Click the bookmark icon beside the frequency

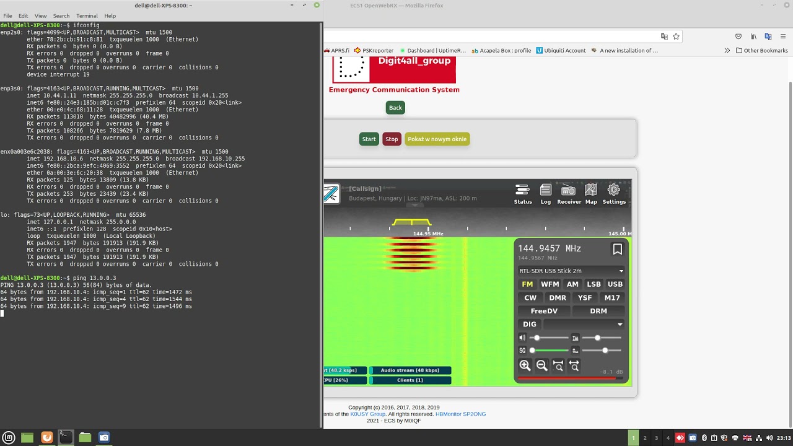click(618, 249)
